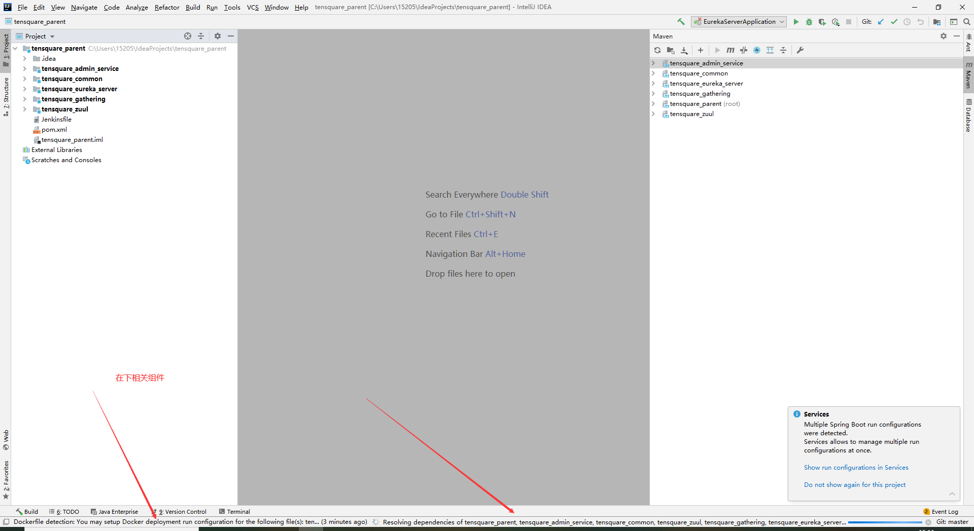
Task: Click the Run Anything icon beside search
Action: 954,22
